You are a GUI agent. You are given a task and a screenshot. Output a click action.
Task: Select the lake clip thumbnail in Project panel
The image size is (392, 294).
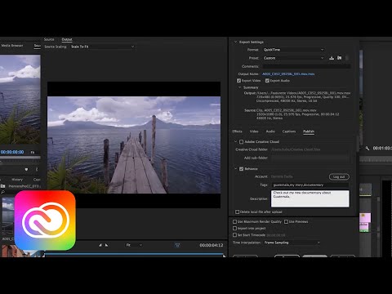click(7, 215)
